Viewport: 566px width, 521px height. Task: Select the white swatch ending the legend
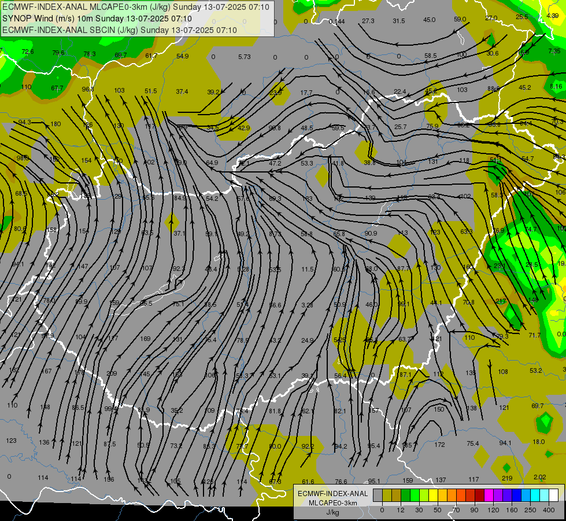pyautogui.click(x=553, y=495)
